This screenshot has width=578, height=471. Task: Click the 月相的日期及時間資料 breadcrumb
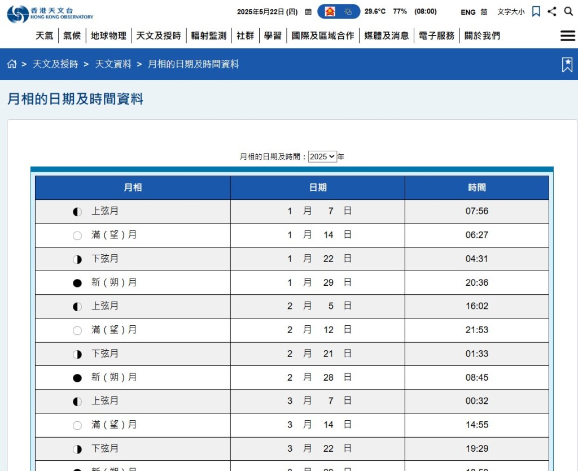coord(193,64)
